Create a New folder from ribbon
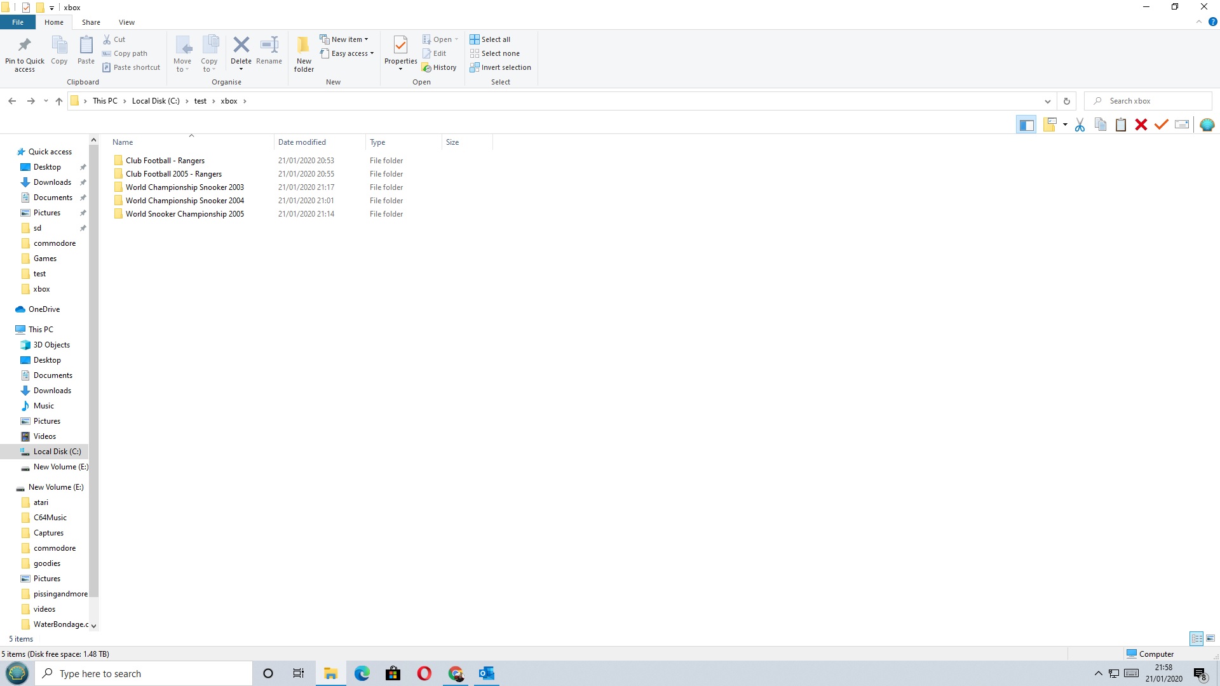Screen dimensions: 1220x686 tap(304, 54)
